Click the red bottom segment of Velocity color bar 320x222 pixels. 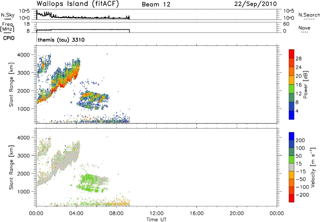[x=292, y=198]
